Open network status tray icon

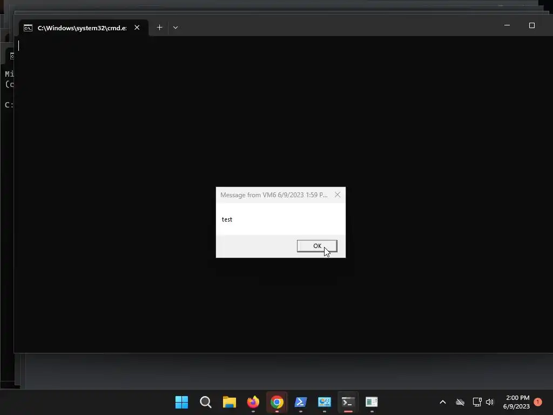477,402
